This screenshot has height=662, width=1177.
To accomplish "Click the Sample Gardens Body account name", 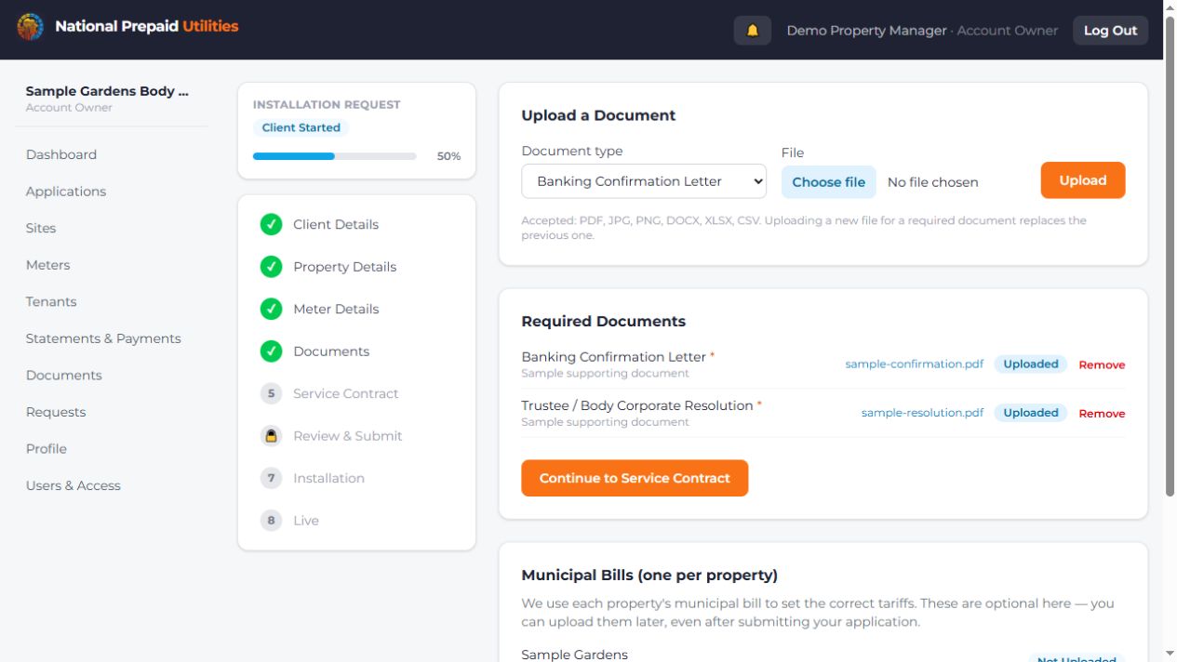I will pos(107,91).
